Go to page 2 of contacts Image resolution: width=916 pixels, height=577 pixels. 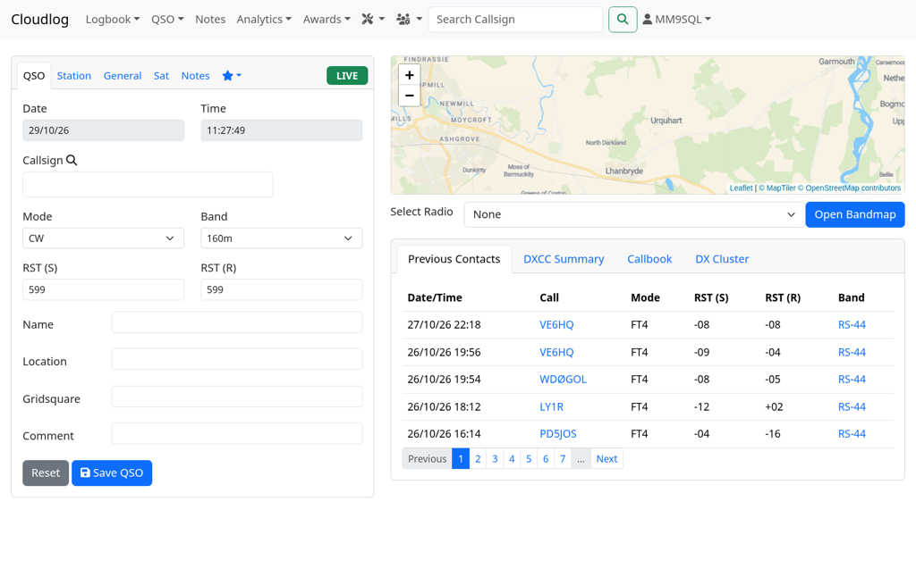click(478, 458)
